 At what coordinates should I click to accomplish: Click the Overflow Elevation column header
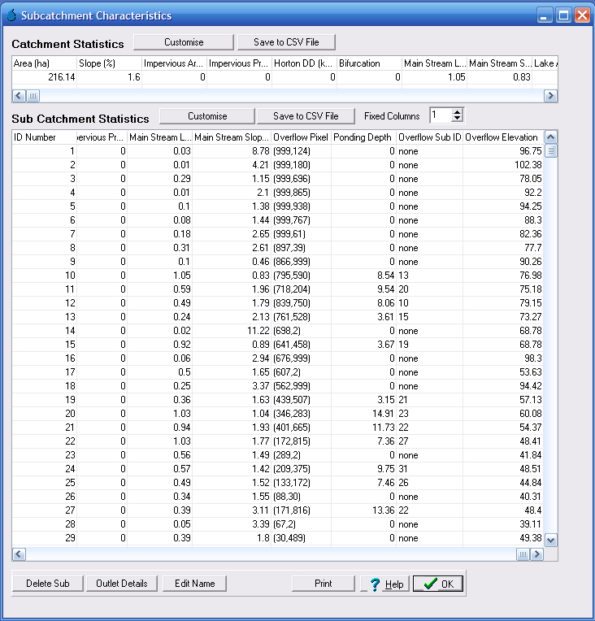502,137
